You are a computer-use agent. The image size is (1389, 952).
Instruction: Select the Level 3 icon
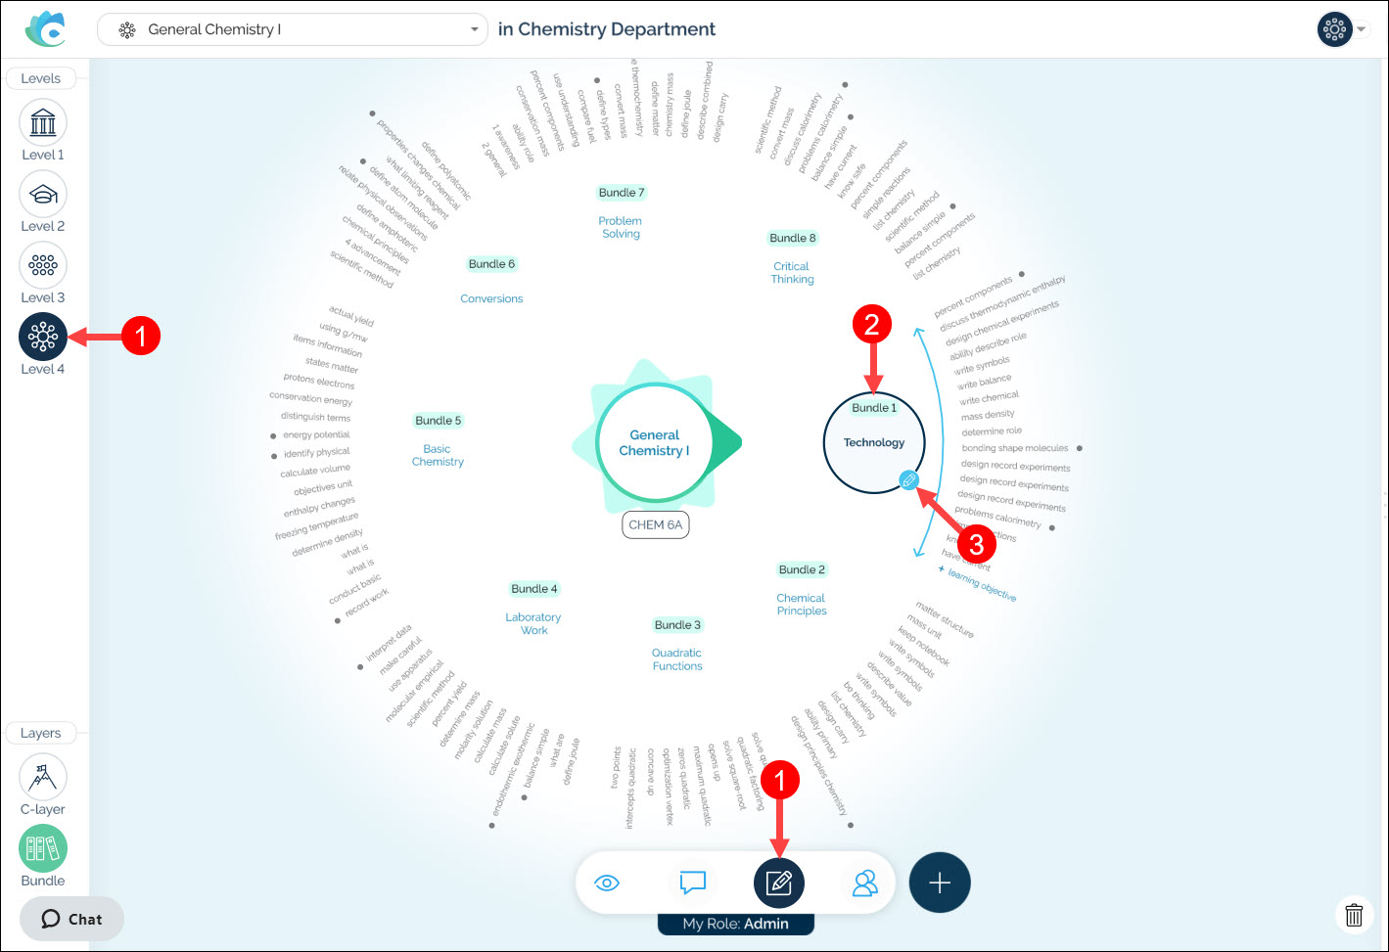[x=43, y=265]
